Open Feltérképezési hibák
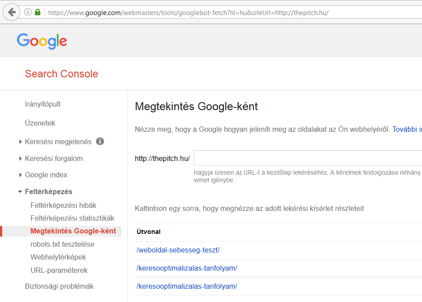422x302 pixels. 63,206
